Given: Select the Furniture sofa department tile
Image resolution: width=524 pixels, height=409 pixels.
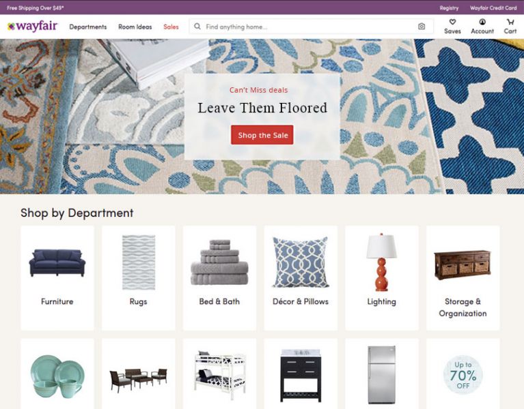Looking at the screenshot, I should [57, 278].
